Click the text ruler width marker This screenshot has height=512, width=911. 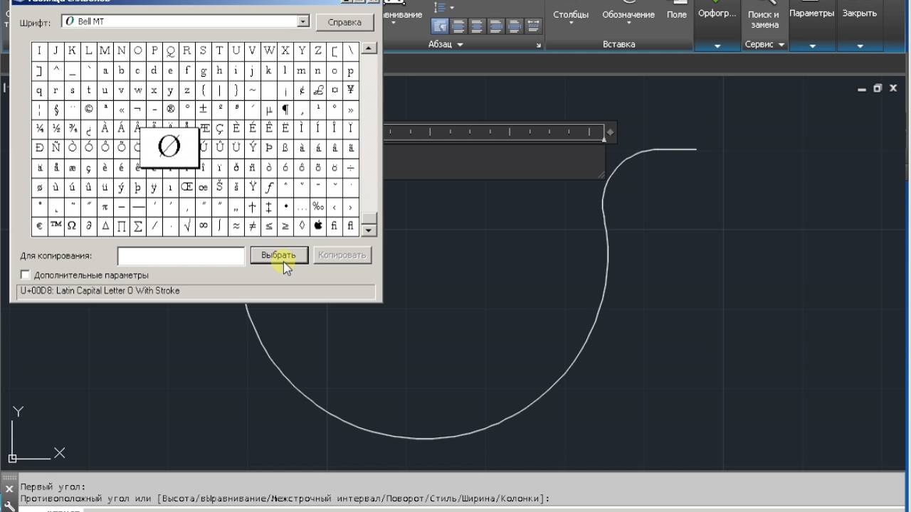click(x=610, y=132)
